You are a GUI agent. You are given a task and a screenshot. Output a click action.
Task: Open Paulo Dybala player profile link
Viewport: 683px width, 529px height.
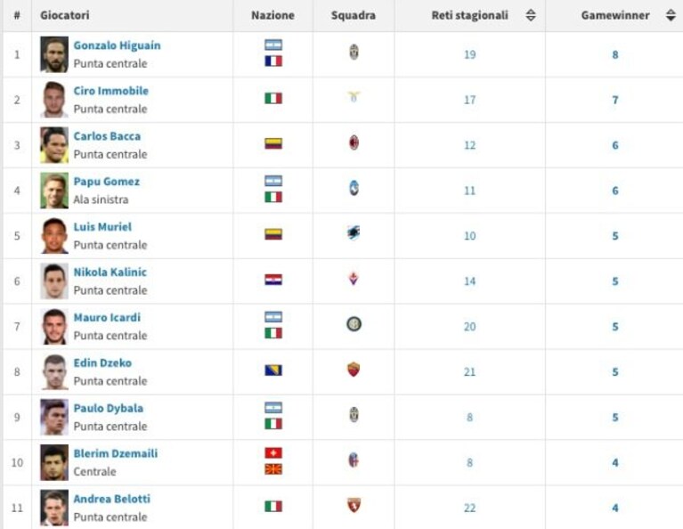109,408
